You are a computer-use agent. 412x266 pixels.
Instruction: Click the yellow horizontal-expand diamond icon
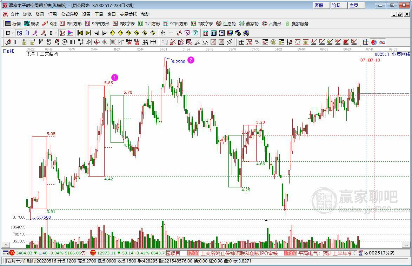[x=129, y=33]
